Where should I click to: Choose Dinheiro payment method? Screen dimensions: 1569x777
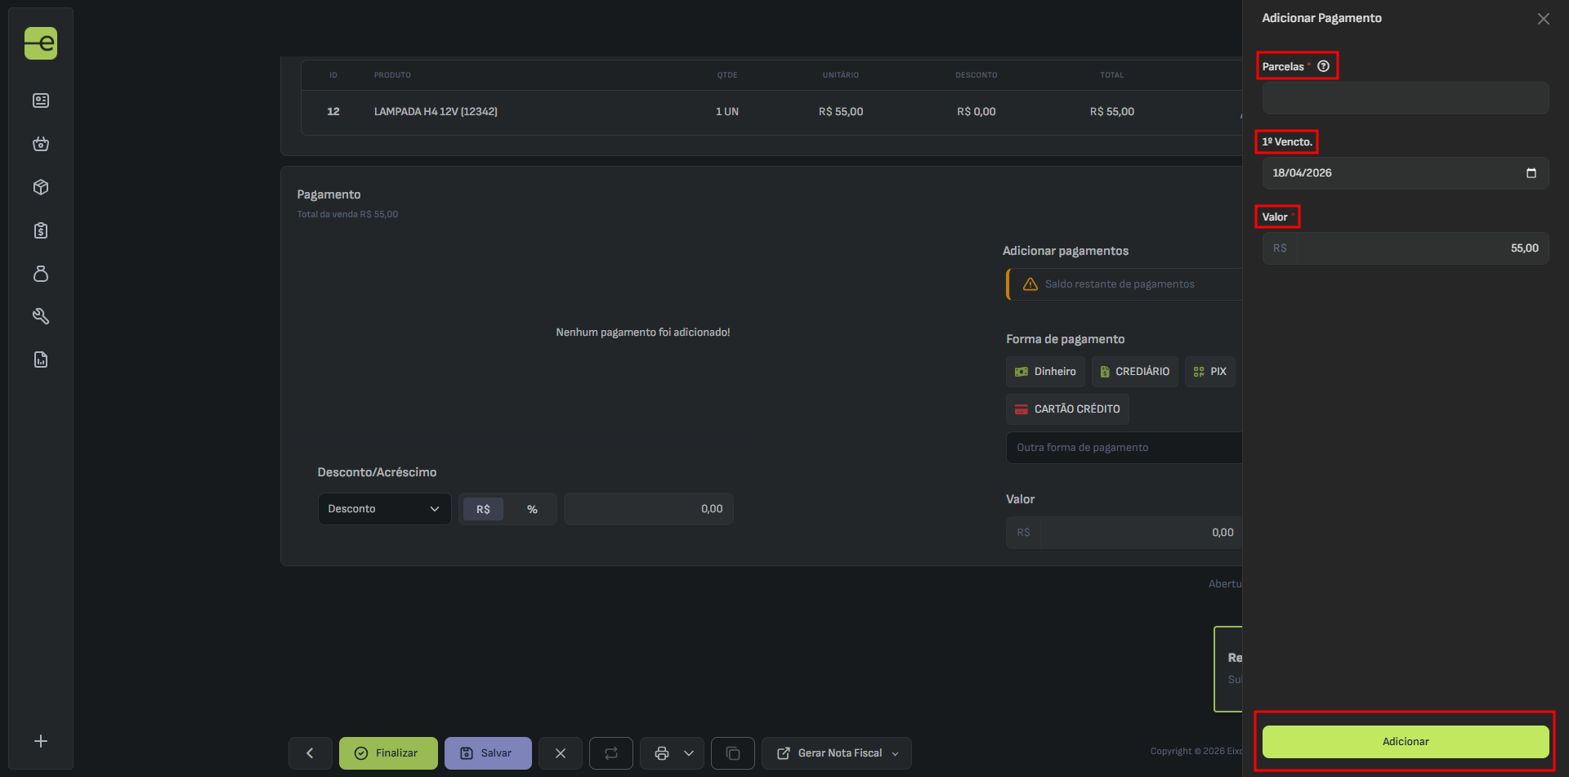pos(1045,372)
